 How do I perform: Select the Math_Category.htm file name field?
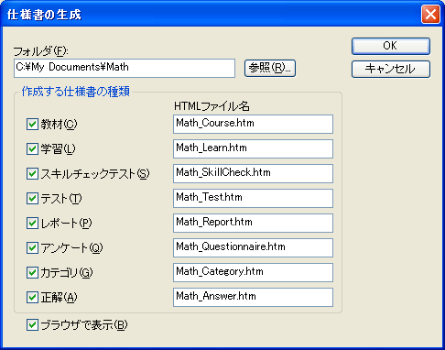tap(253, 272)
